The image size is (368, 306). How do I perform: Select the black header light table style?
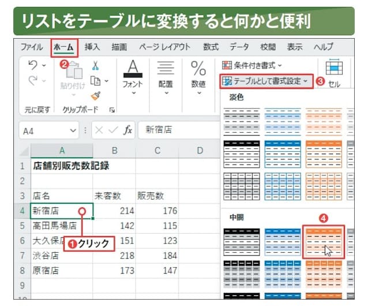[242, 154]
